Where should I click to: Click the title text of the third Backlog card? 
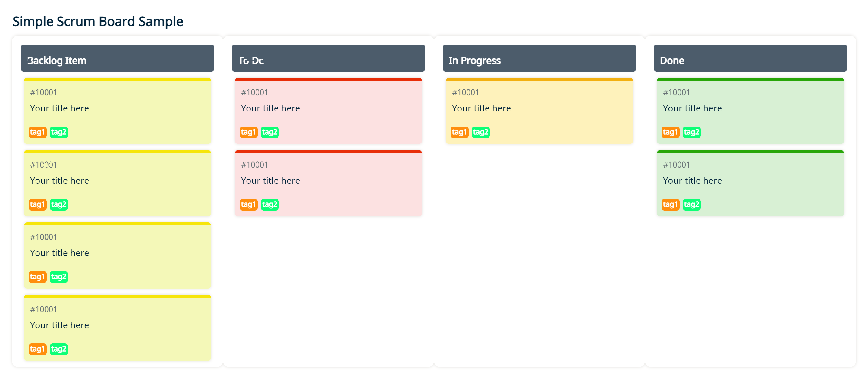pyautogui.click(x=59, y=253)
